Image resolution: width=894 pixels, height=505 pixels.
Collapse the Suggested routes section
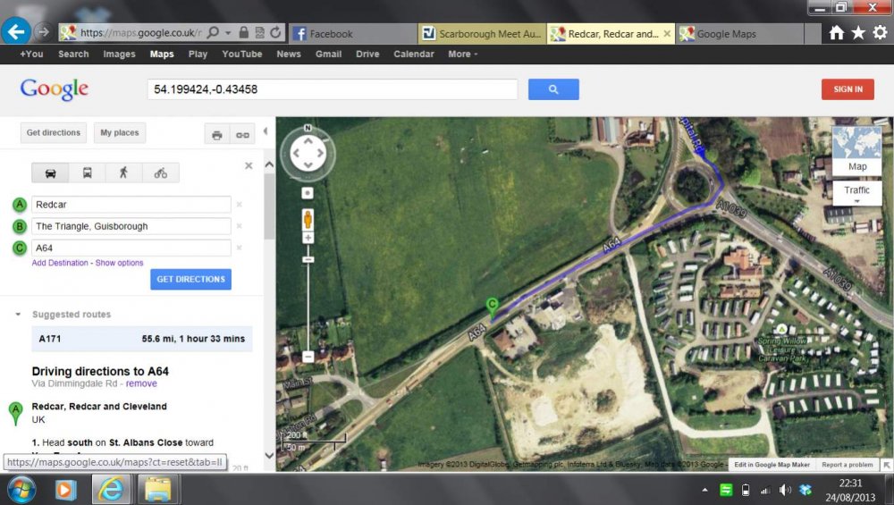point(18,315)
